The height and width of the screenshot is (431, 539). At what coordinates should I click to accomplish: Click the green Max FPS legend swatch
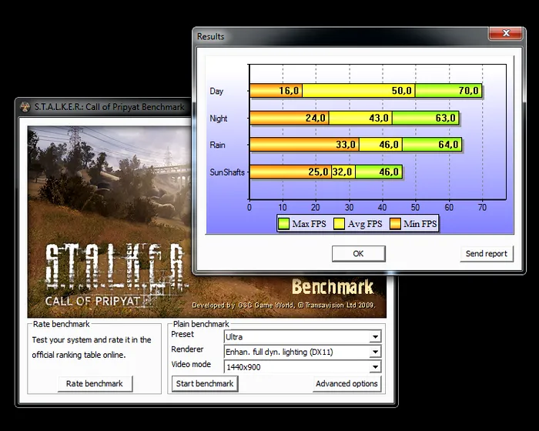(283, 224)
